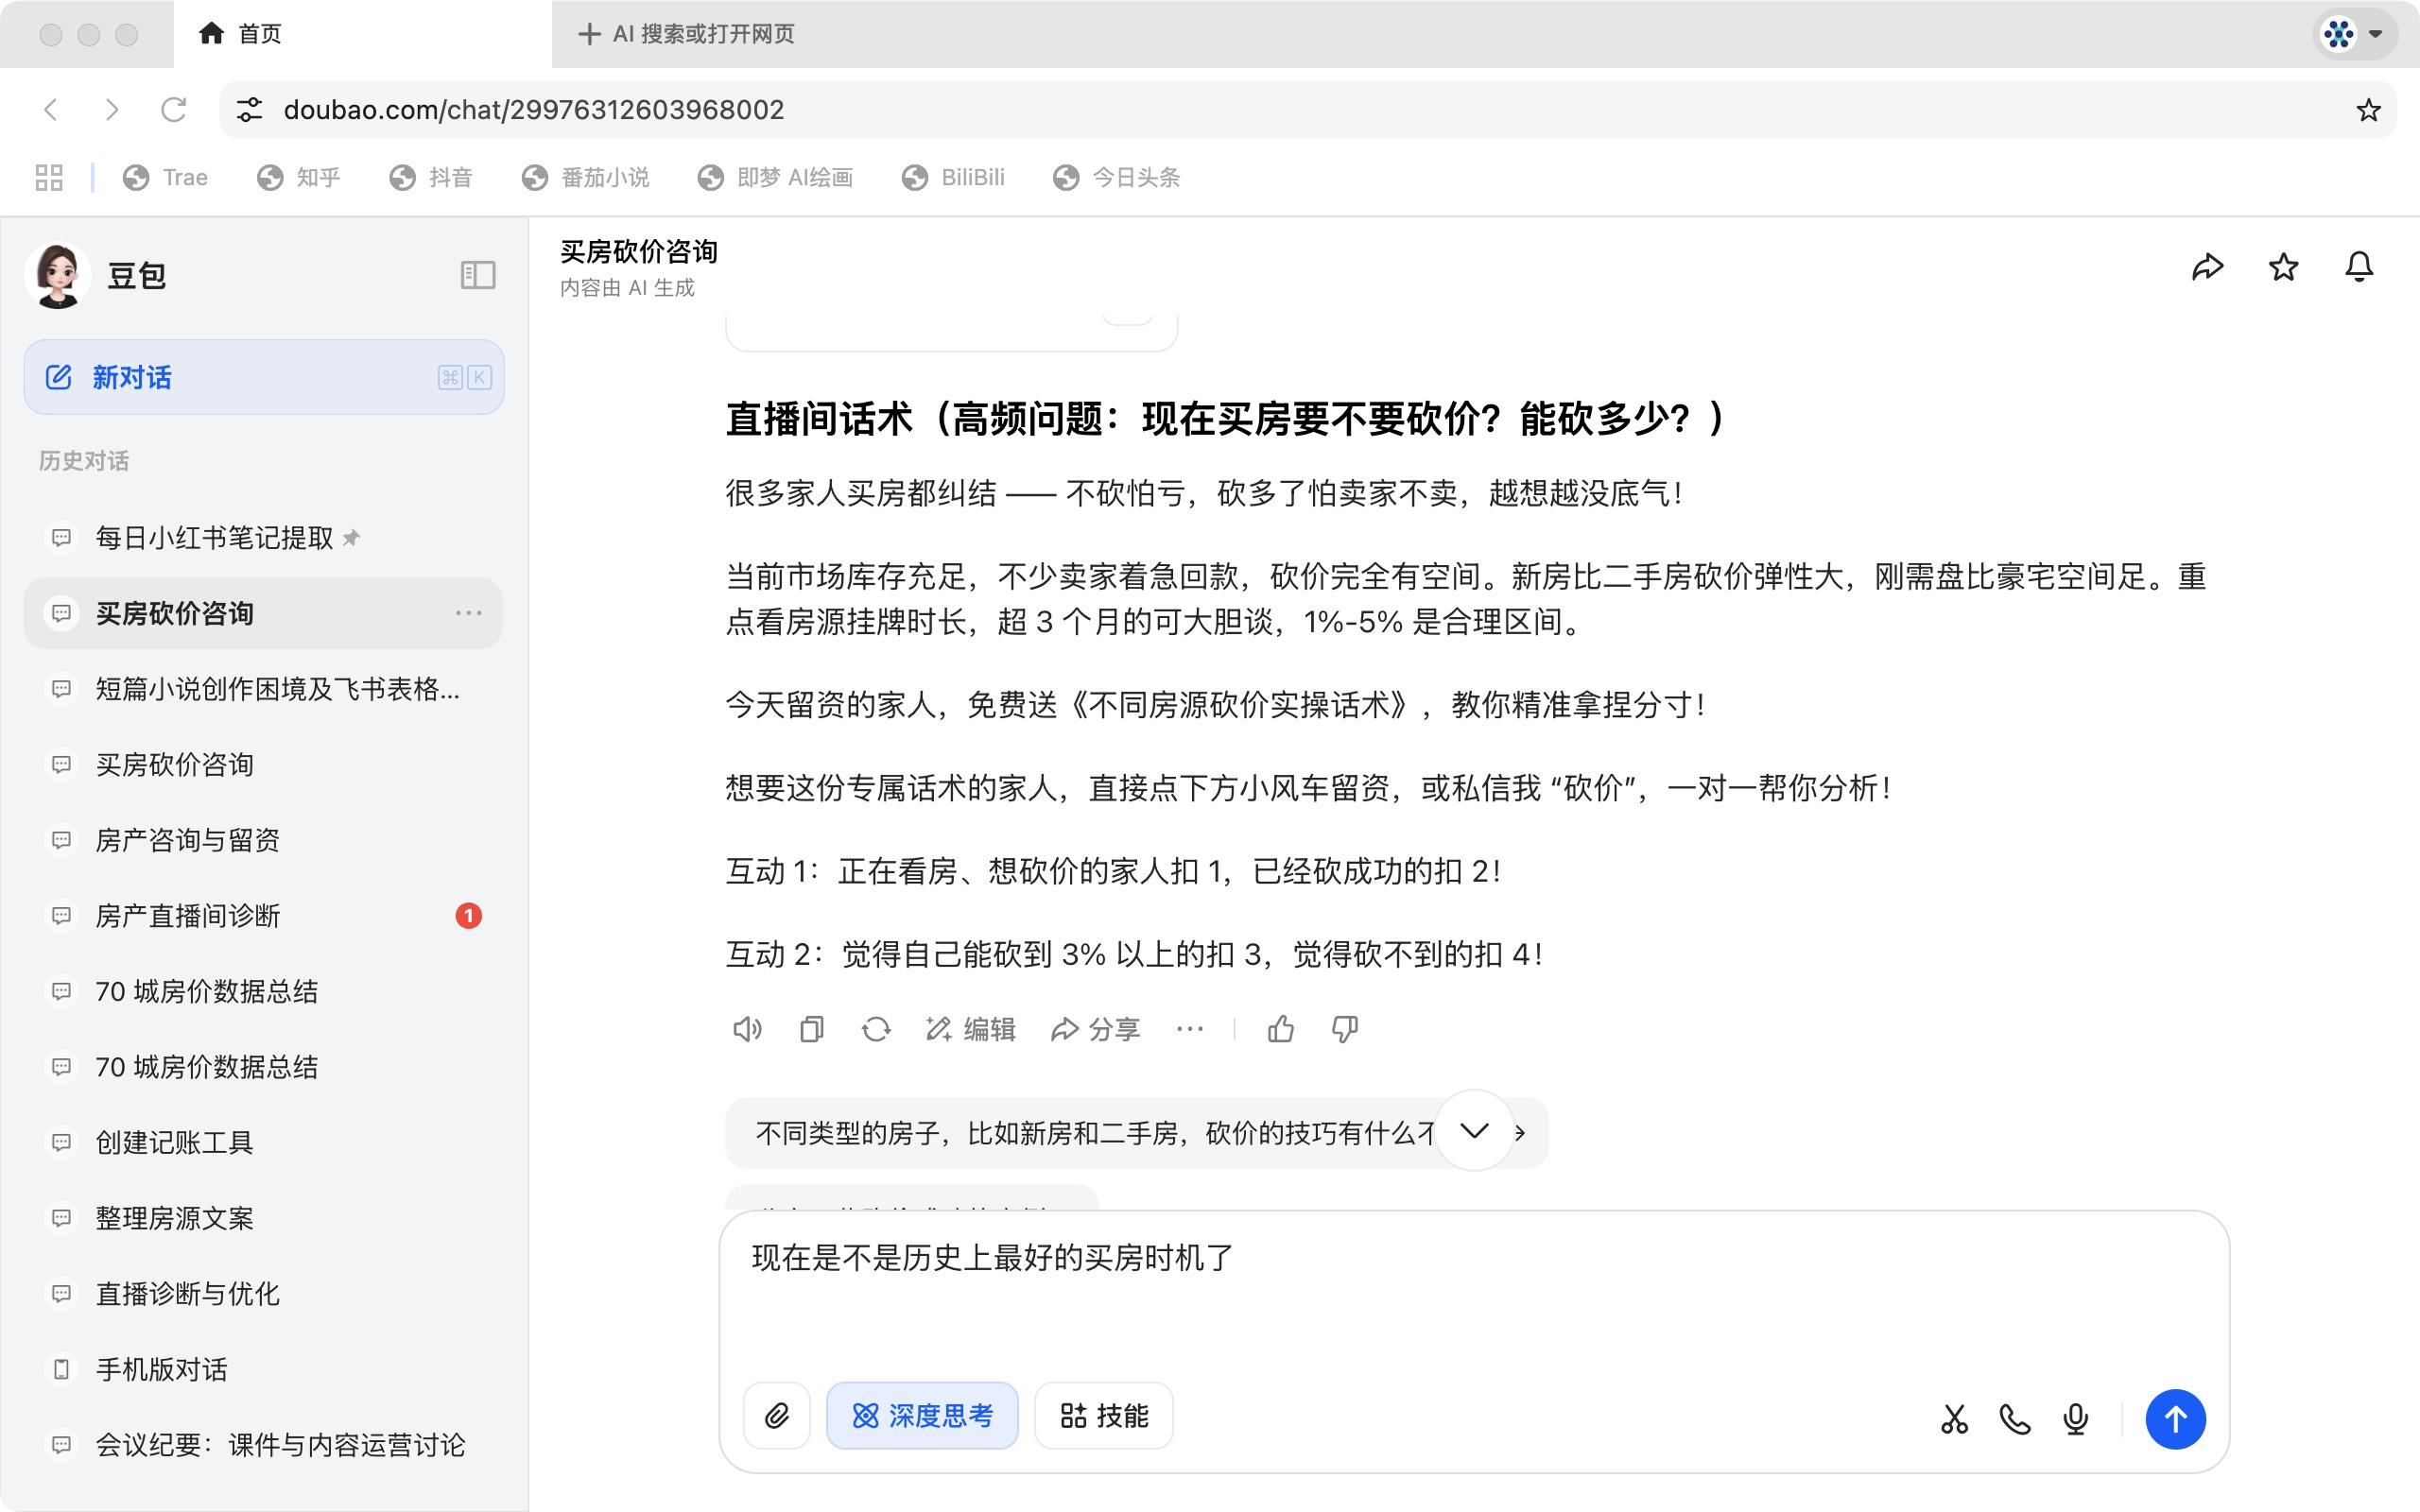Open 买房砍价咨询 conversation options menu
Screen dimensions: 2420x1512
469,613
